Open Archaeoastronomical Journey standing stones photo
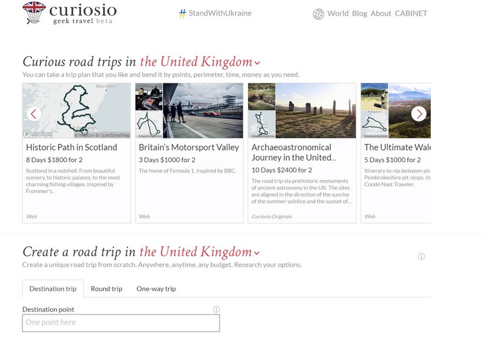 [x=315, y=111]
